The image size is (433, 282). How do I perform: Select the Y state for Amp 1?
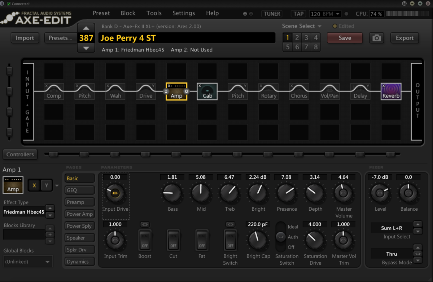(x=47, y=185)
